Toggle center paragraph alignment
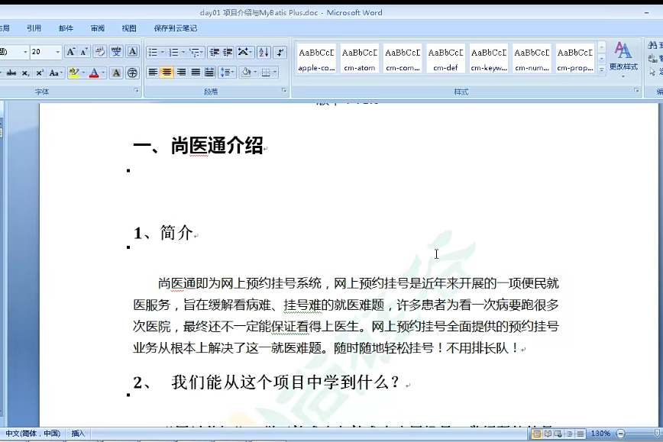Viewport: 663px width, 442px height. [x=167, y=73]
